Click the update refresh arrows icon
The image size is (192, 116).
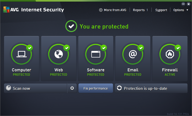119,88
